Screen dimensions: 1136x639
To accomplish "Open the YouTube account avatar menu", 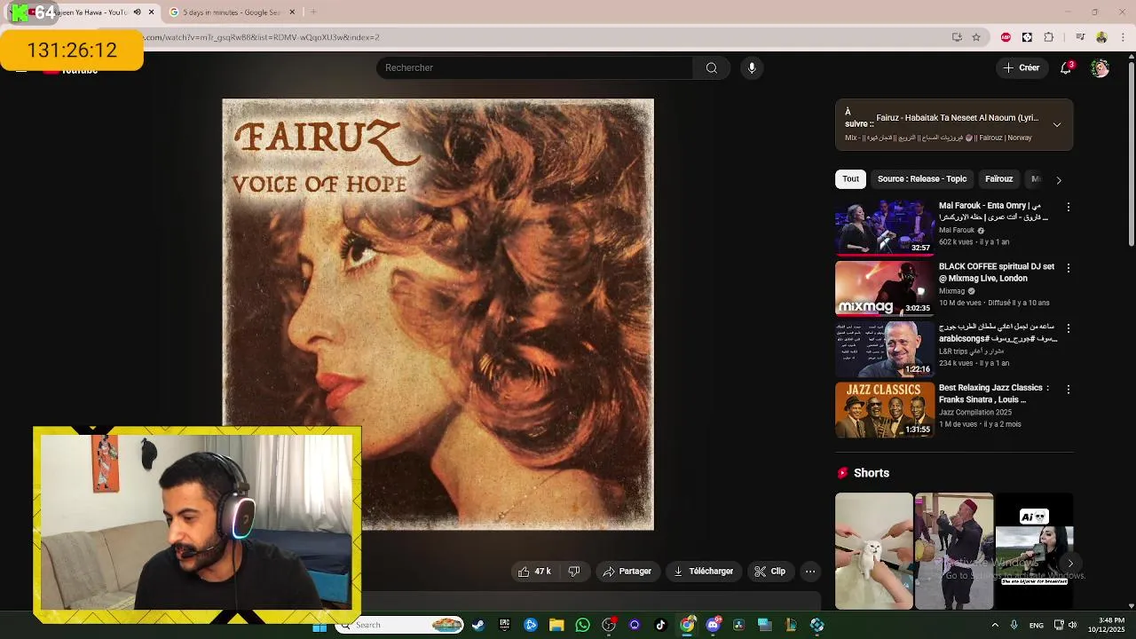I will [x=1100, y=67].
